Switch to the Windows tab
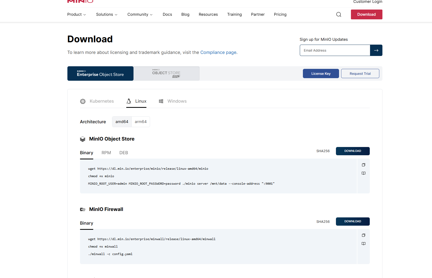This screenshot has width=432, height=278. (x=172, y=101)
